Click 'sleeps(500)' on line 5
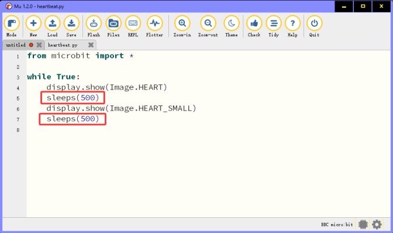This screenshot has width=393, height=233. (x=73, y=98)
